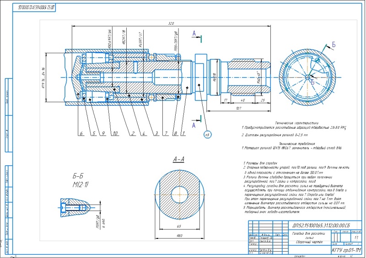The height and width of the screenshot is (258, 366).
Task: Select position callout number 5
Action: point(94,133)
